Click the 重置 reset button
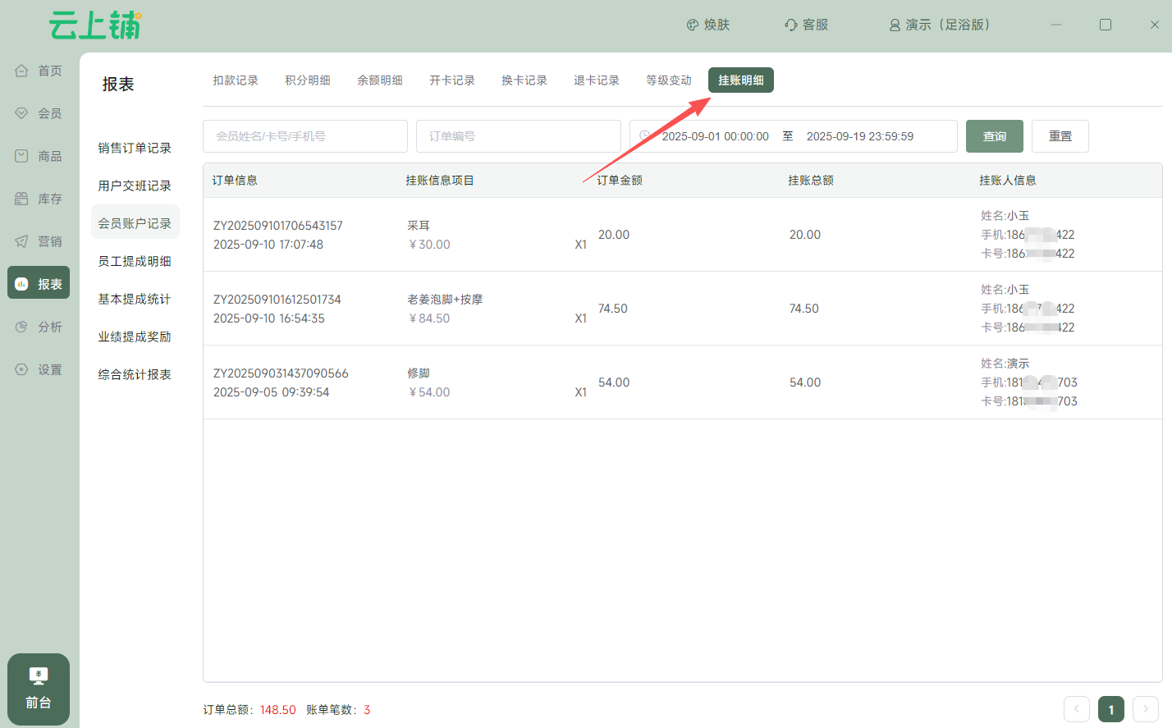This screenshot has width=1172, height=728. click(x=1060, y=136)
